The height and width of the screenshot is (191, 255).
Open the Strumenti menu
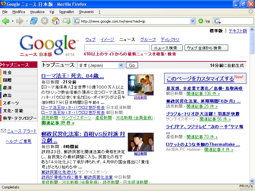tap(86, 12)
